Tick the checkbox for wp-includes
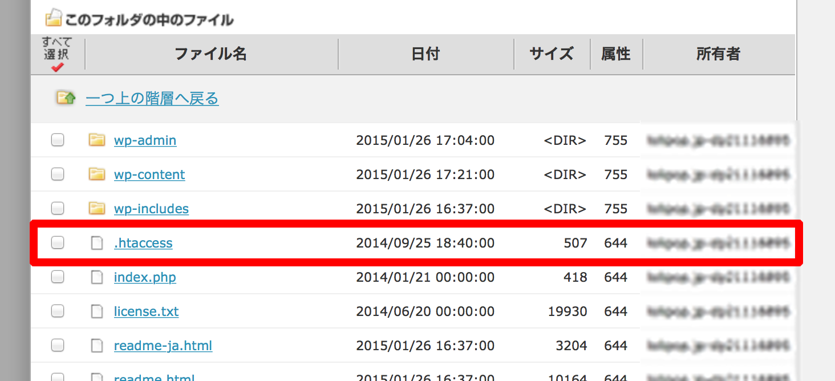The width and height of the screenshot is (835, 381). [x=58, y=208]
